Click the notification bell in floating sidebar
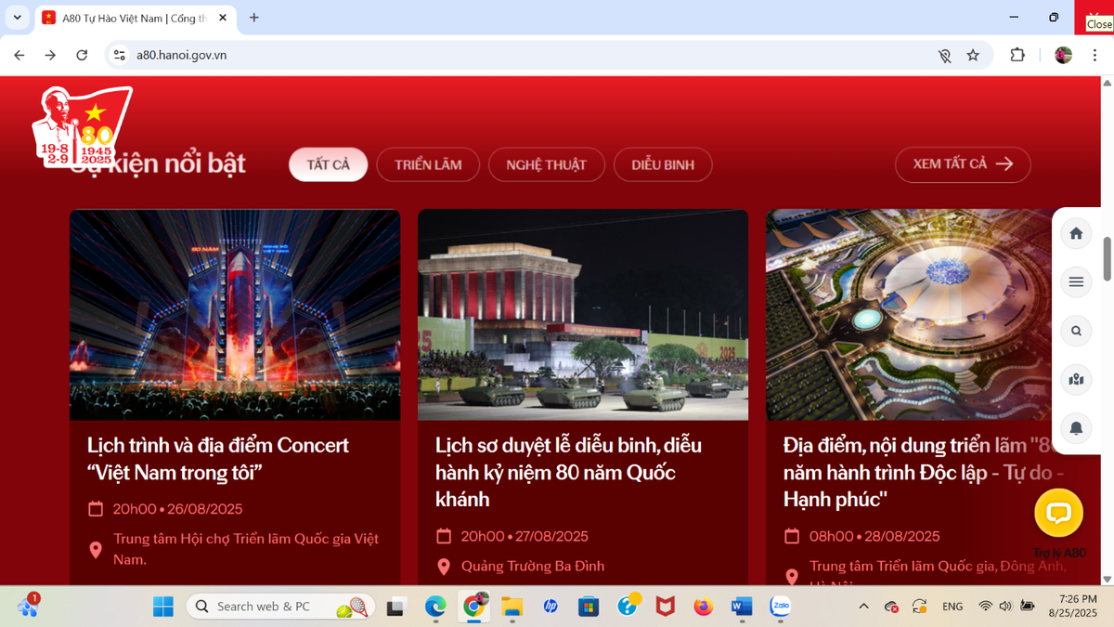Screen dimensions: 1114x627 pyautogui.click(x=1076, y=427)
